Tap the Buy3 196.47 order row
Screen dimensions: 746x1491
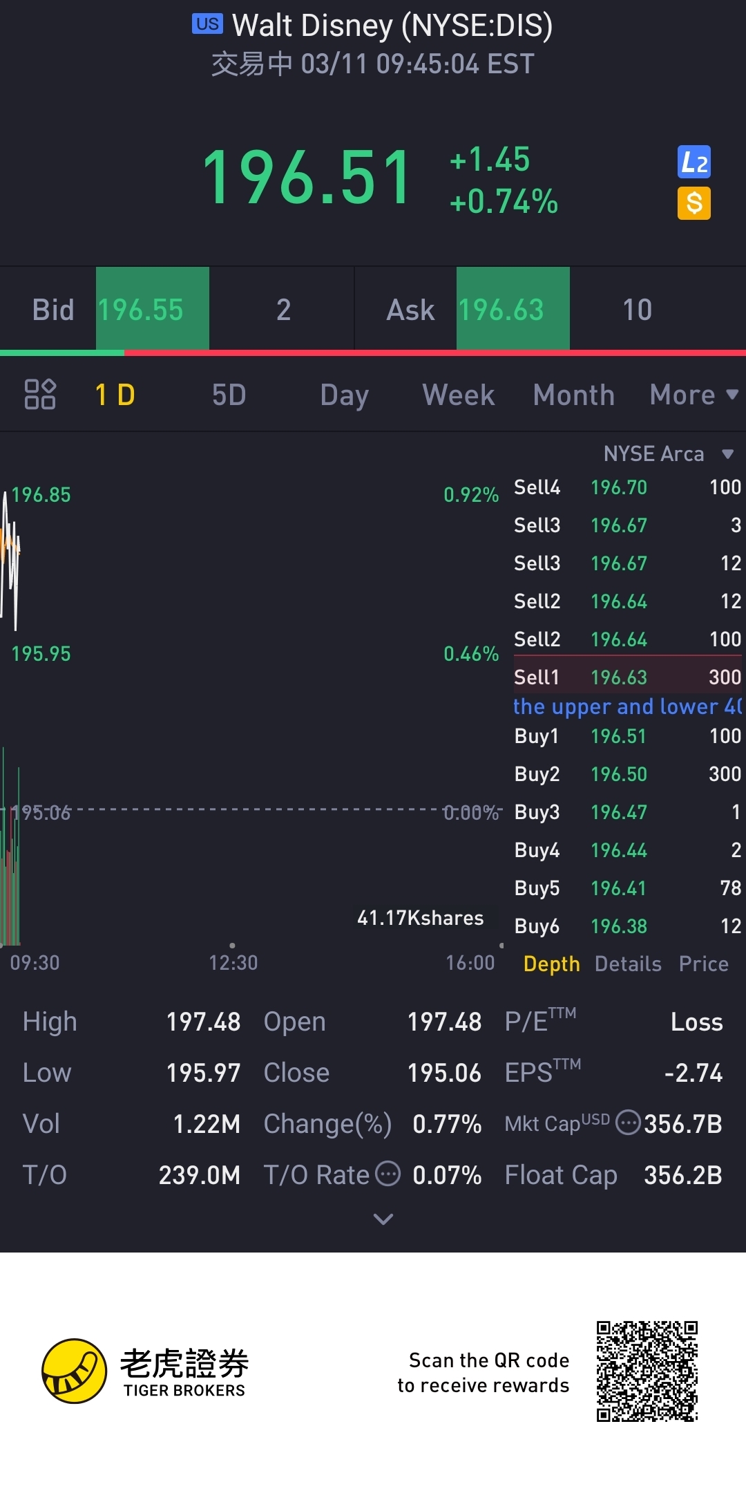click(627, 812)
